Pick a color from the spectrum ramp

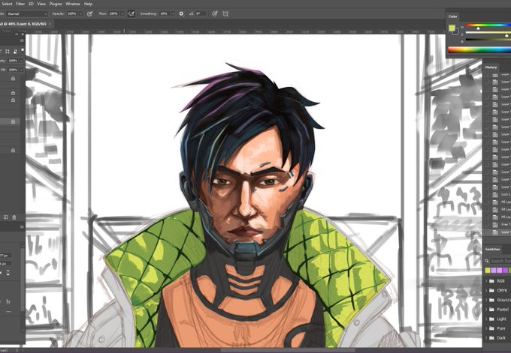coord(479,49)
